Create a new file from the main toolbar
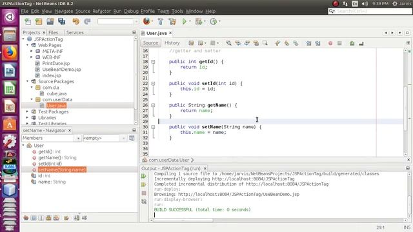413x232 pixels. (x=28, y=21)
